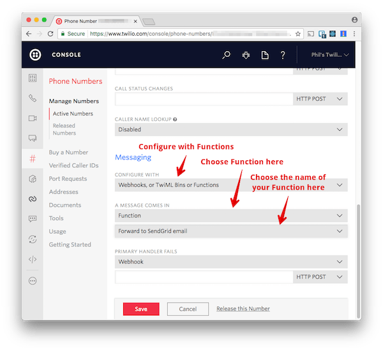This screenshot has width=383, height=351.
Task: Click the Caller Name Lookup help icon
Action: click(x=175, y=119)
